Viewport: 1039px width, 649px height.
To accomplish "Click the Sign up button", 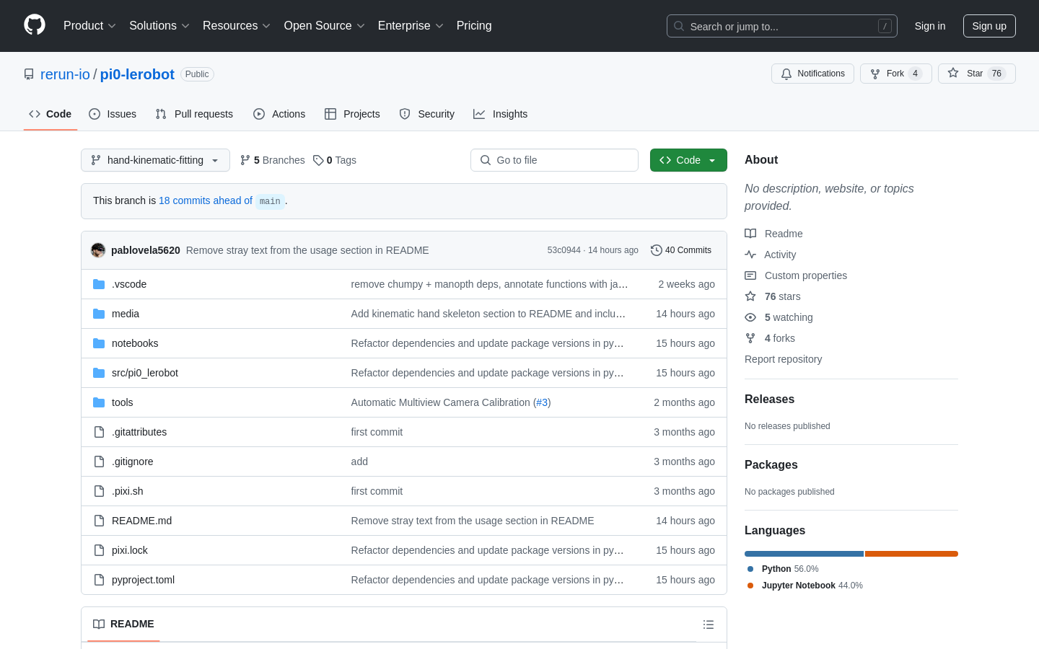I will point(989,26).
